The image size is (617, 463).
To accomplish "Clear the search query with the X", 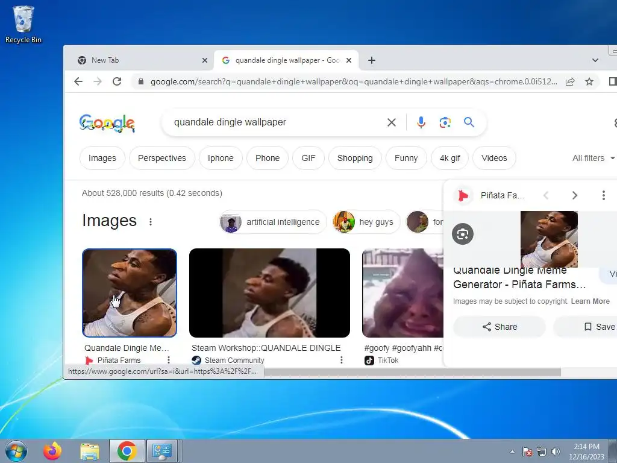I will click(392, 122).
